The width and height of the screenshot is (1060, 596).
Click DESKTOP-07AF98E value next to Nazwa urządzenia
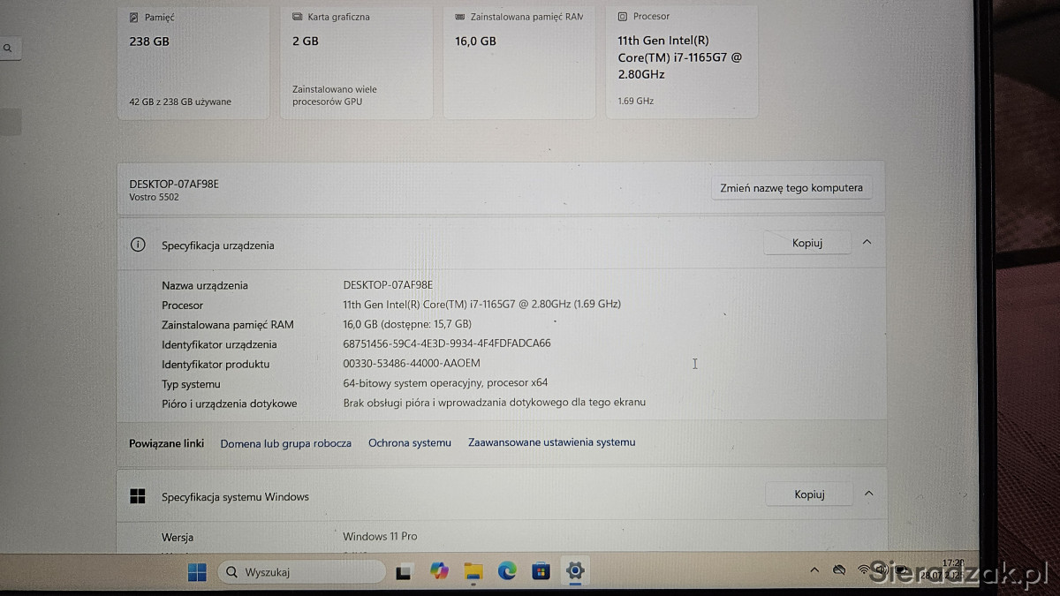[388, 284]
